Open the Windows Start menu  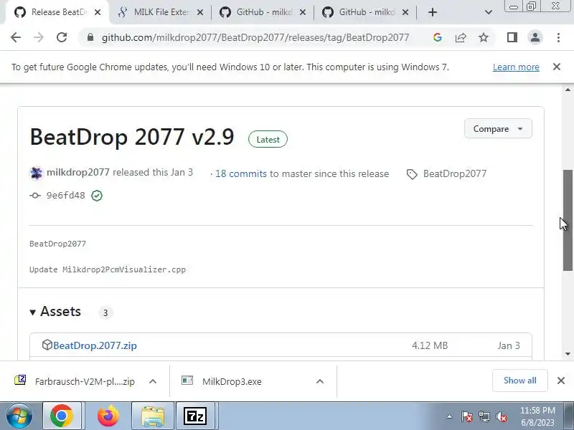19,416
